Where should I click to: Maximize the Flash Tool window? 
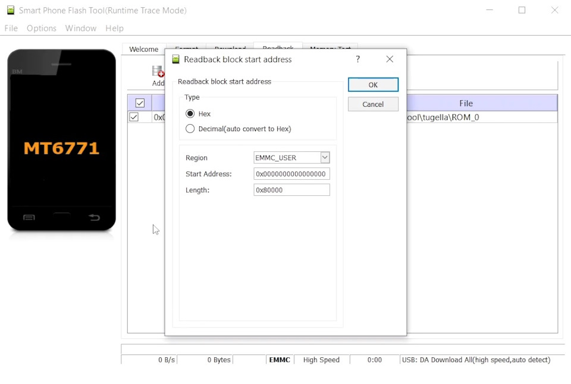coord(522,10)
